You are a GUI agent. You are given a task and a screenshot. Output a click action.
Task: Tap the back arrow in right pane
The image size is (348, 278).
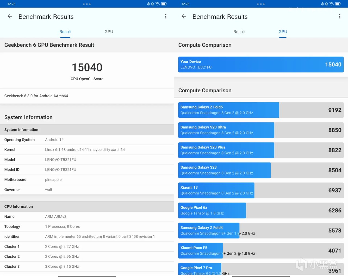184,17
